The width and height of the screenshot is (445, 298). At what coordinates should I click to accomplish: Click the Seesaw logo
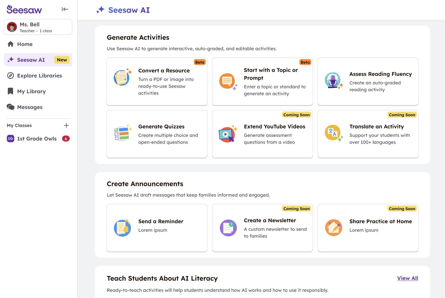pyautogui.click(x=24, y=10)
